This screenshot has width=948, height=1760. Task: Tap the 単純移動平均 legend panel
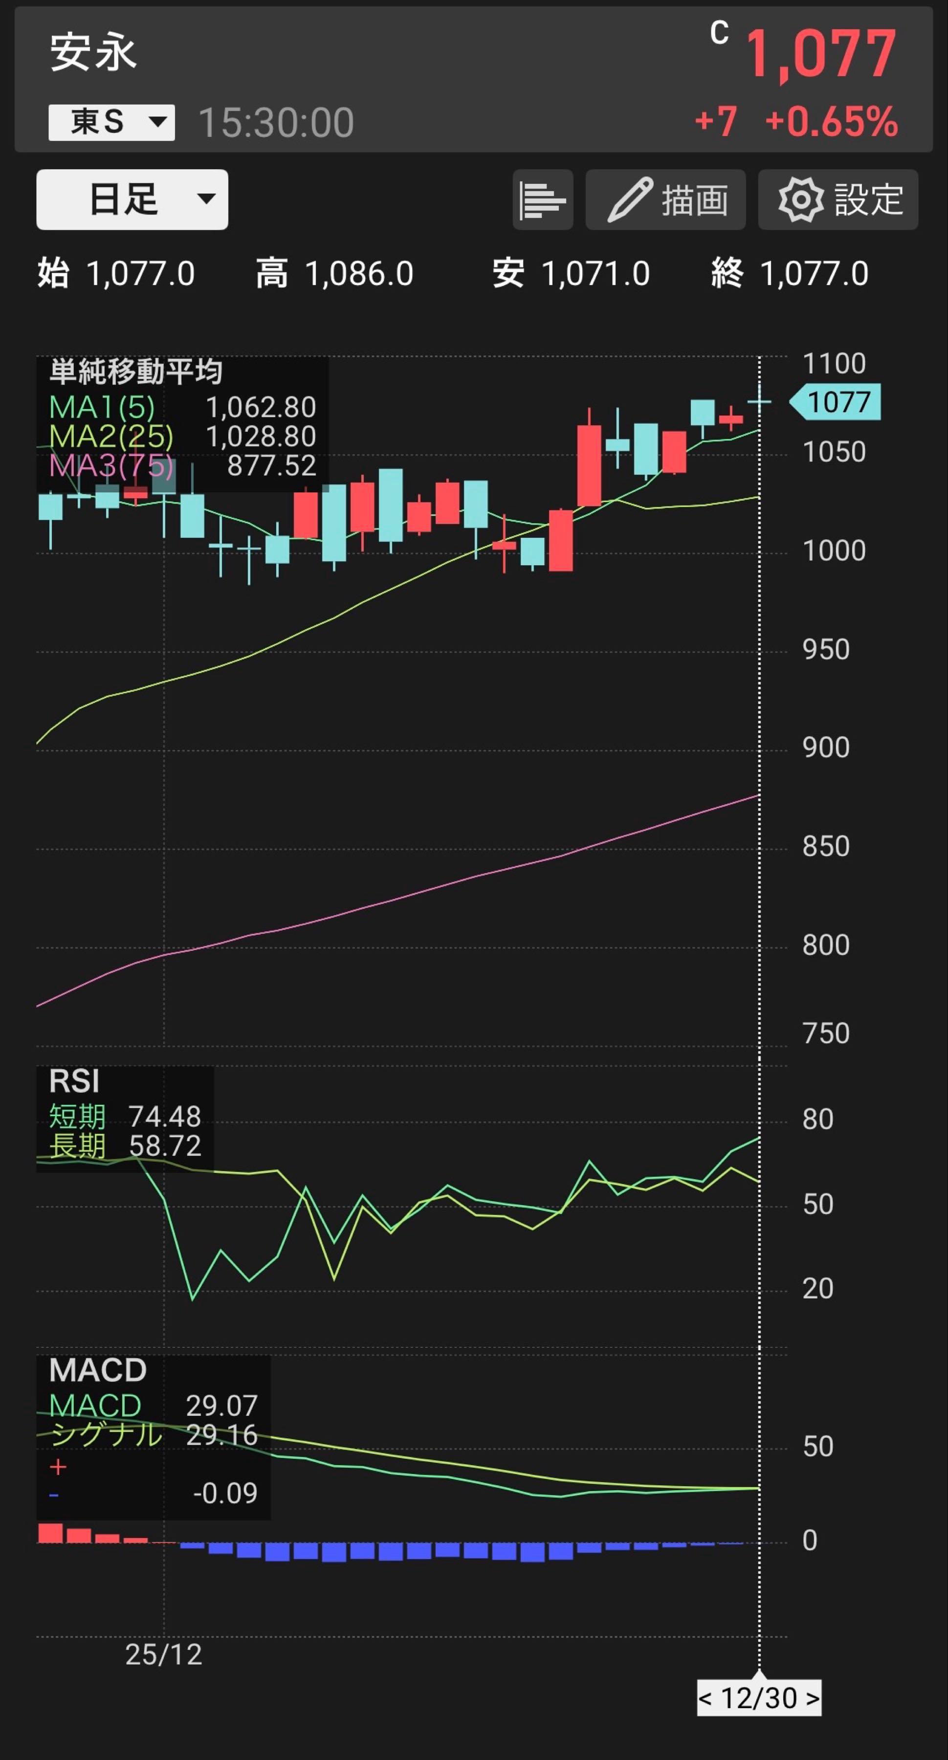coord(136,372)
